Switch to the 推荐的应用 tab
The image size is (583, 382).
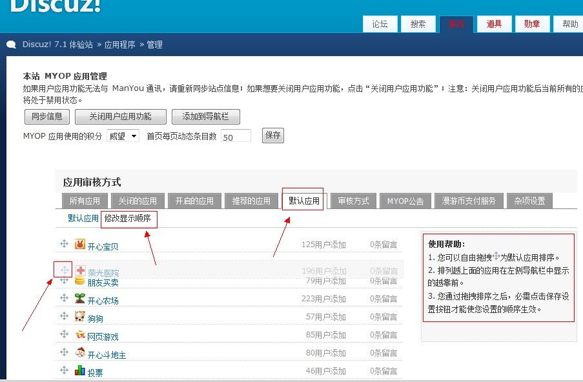[x=251, y=201]
